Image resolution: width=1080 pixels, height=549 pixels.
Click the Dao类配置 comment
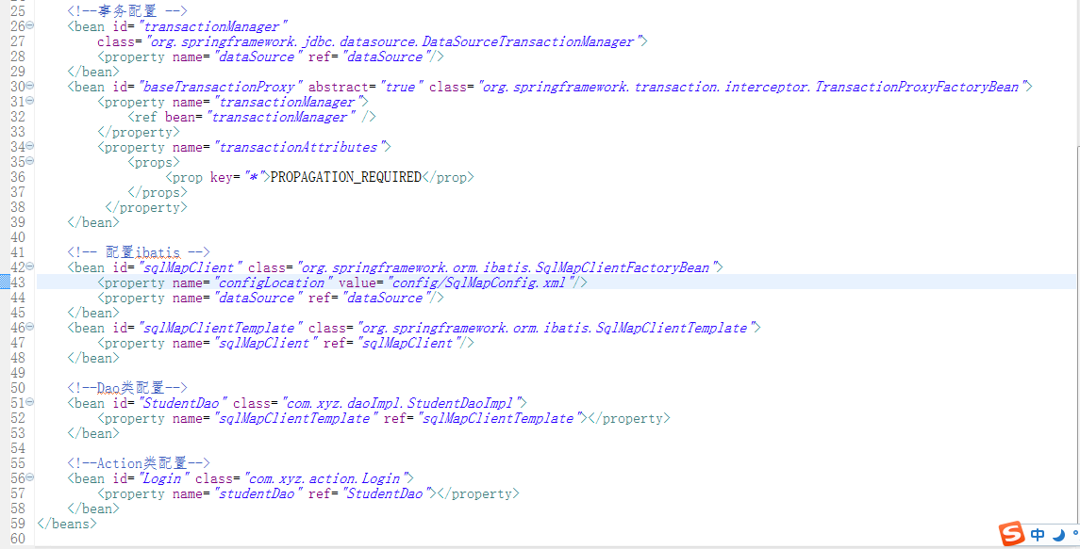pyautogui.click(x=127, y=388)
